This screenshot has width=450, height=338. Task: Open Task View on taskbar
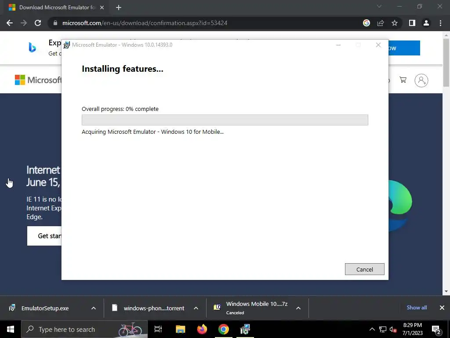click(158, 329)
